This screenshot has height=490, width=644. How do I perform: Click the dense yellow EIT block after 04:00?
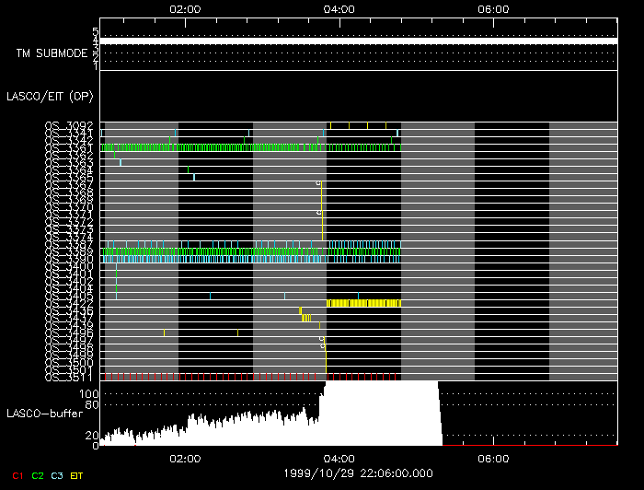364,303
